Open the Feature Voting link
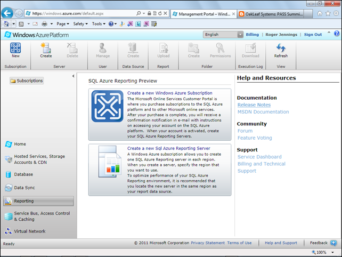The width and height of the screenshot is (342, 257). [x=255, y=138]
